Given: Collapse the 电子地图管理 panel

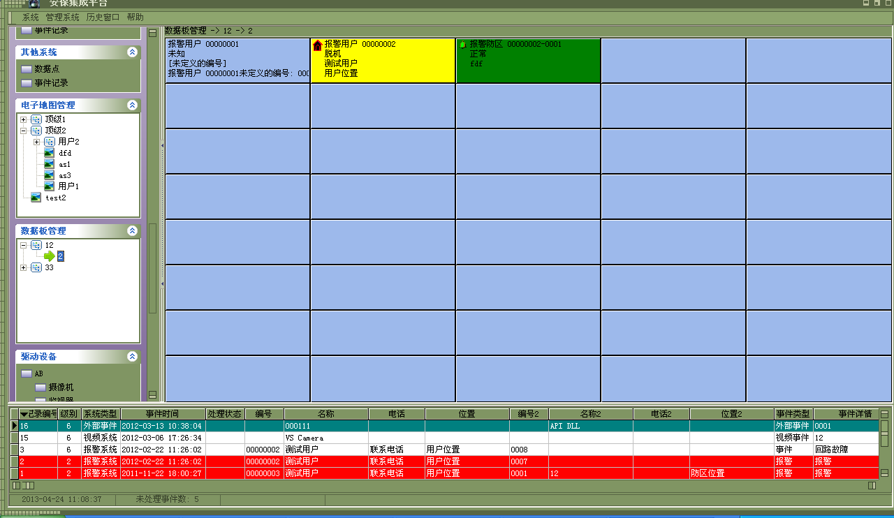Looking at the screenshot, I should pyautogui.click(x=132, y=105).
